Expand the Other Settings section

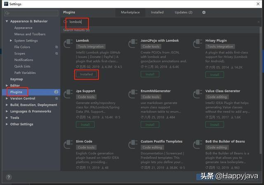(7, 124)
